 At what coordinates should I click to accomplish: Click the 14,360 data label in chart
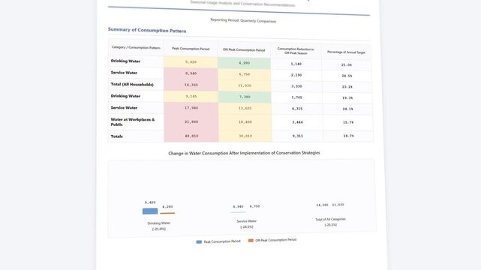(322, 205)
